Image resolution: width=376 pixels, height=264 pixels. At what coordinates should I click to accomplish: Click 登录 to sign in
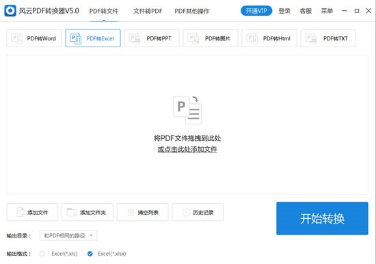click(x=284, y=11)
